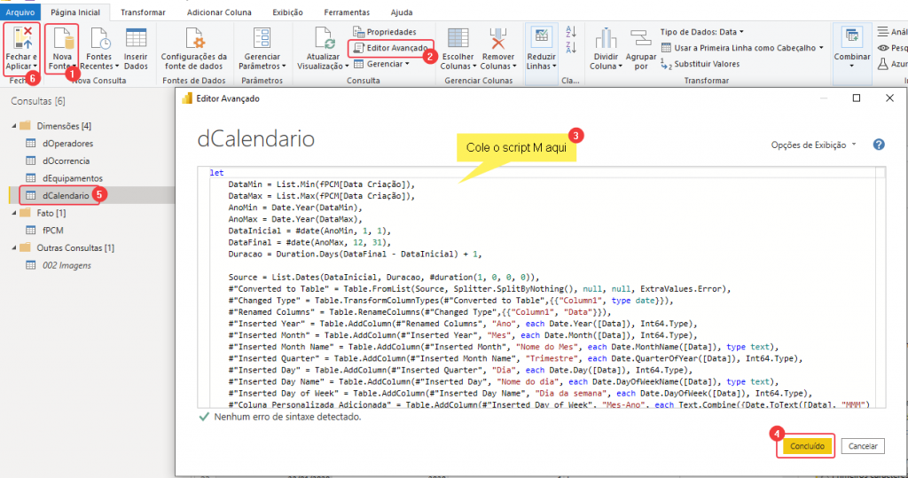Image resolution: width=908 pixels, height=478 pixels.
Task: Open the Gerenciar dropdown in Consulta group
Action: coord(387,64)
